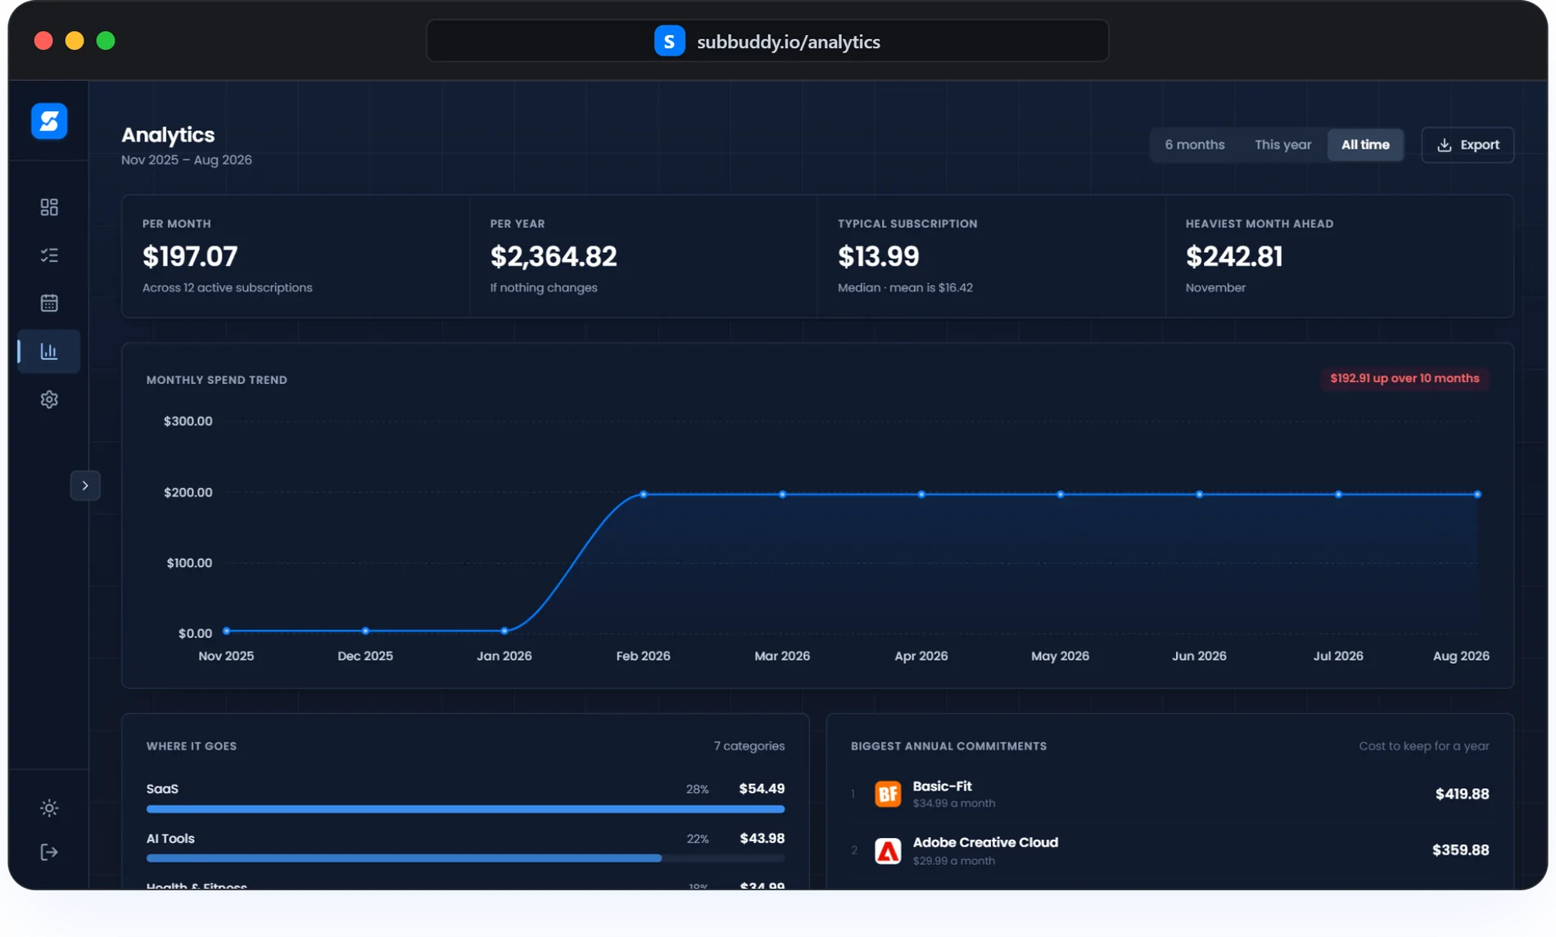Click the SubBuddy logo in sidebar
This screenshot has width=1556, height=937.
(x=49, y=121)
